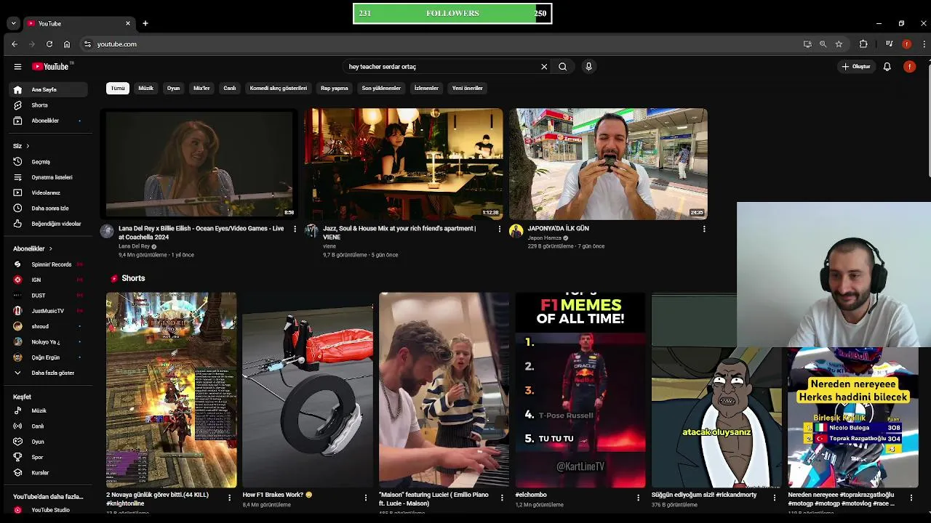This screenshot has height=523, width=931.
Task: Open Beğendiğim videolar list
Action: click(x=49, y=224)
